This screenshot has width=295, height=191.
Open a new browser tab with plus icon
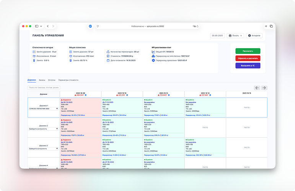[266, 26]
